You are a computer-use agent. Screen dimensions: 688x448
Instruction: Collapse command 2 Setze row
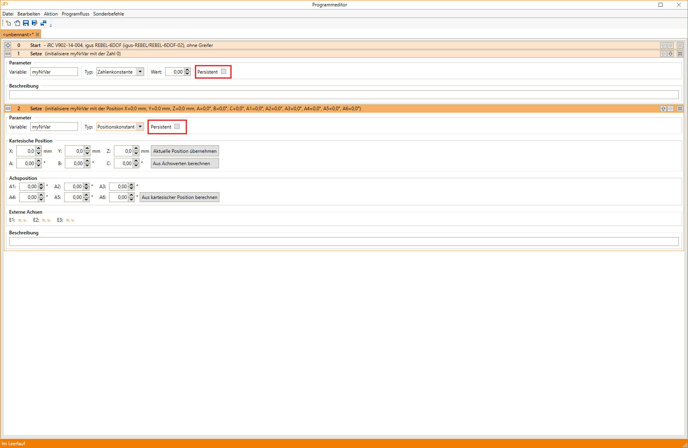pos(8,109)
